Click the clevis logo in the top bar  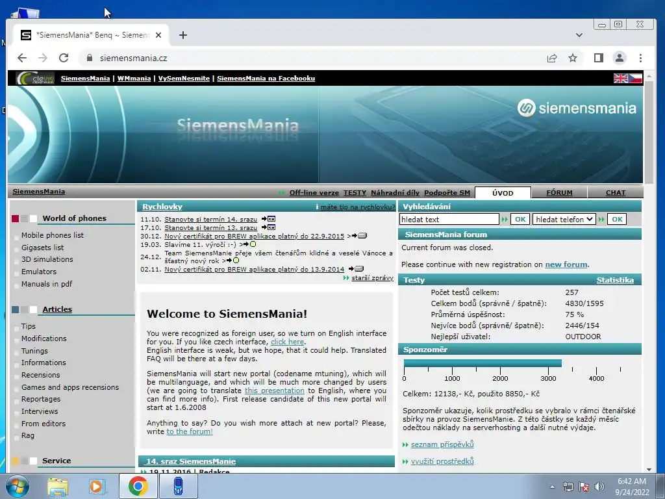35,78
